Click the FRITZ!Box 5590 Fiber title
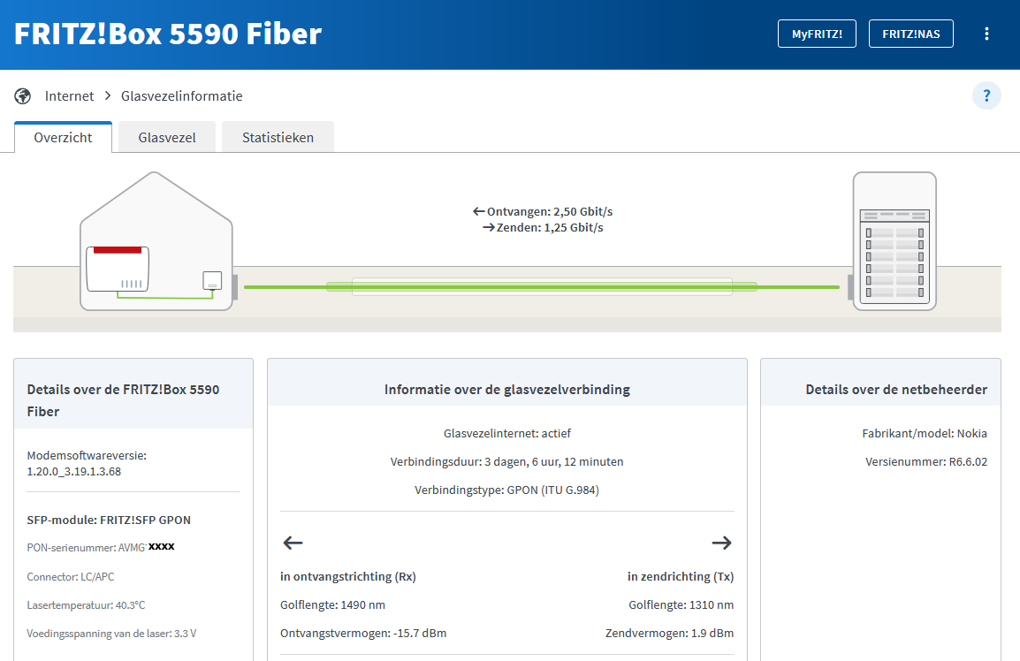The width and height of the screenshot is (1020, 661). pos(168,34)
